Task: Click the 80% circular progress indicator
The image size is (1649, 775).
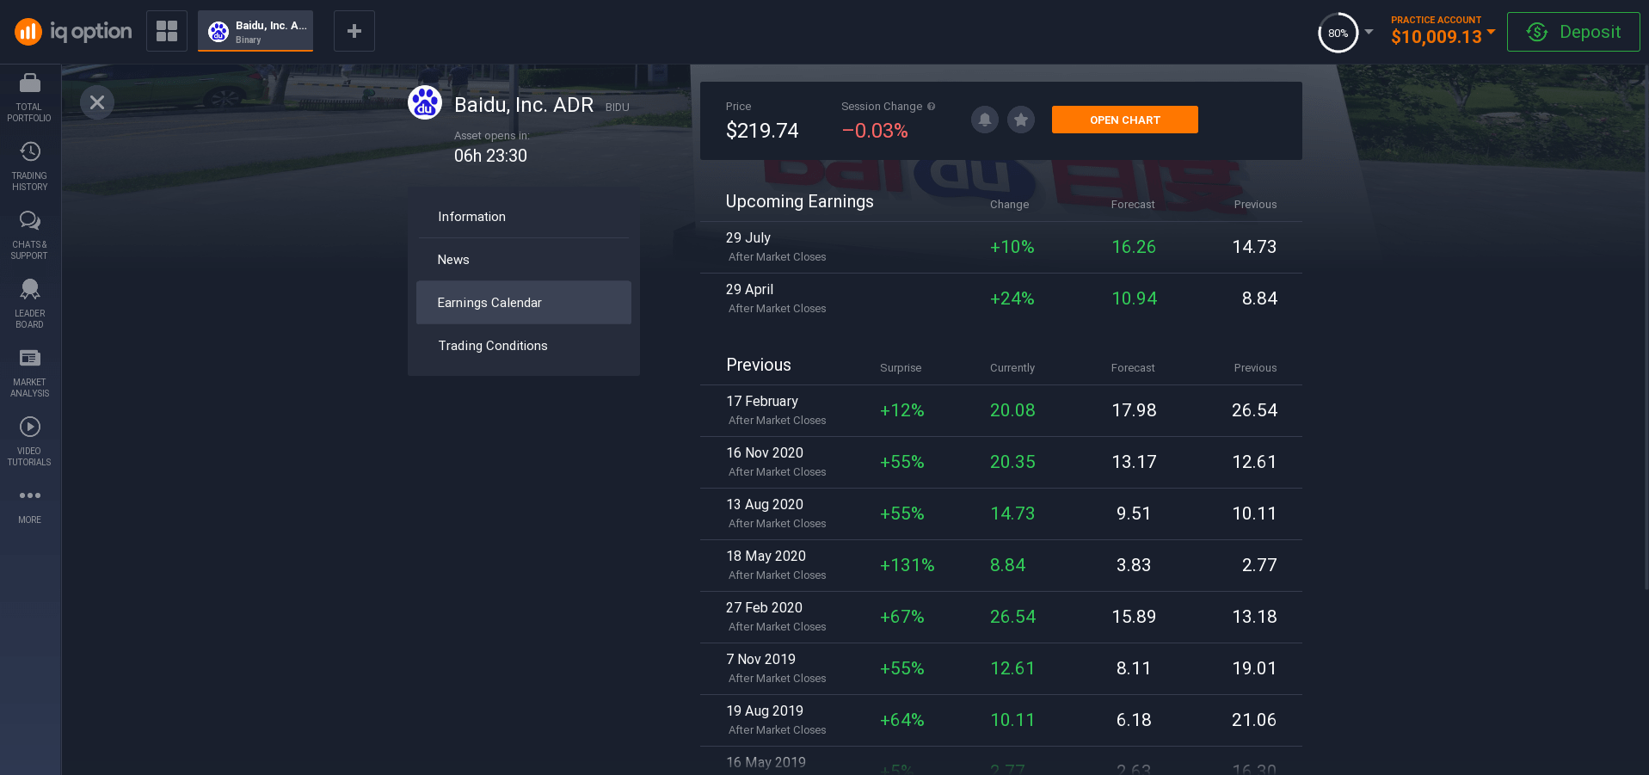Action: click(x=1338, y=33)
